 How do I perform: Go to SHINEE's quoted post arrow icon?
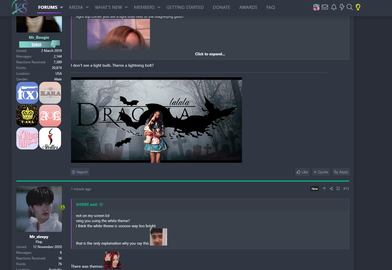101,205
